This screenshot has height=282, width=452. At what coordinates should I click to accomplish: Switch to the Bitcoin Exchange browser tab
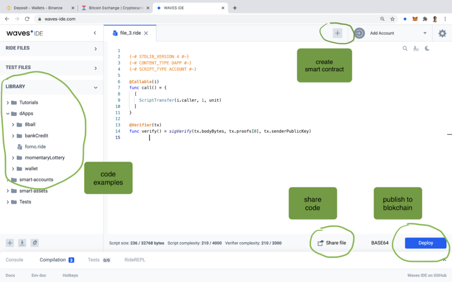[x=116, y=8]
